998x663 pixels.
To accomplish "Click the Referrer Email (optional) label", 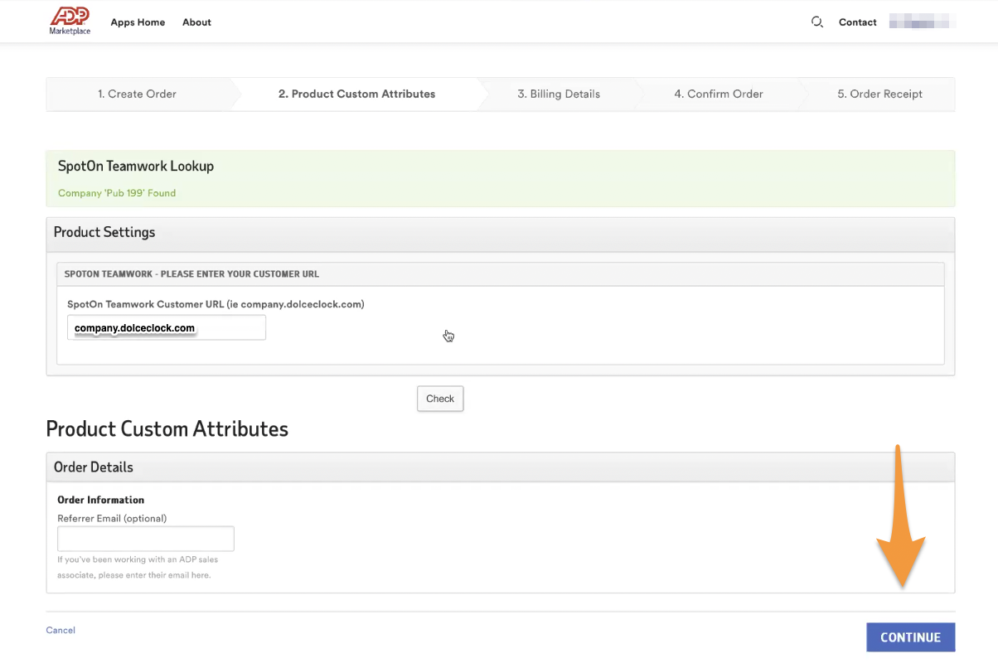I will 112,518.
